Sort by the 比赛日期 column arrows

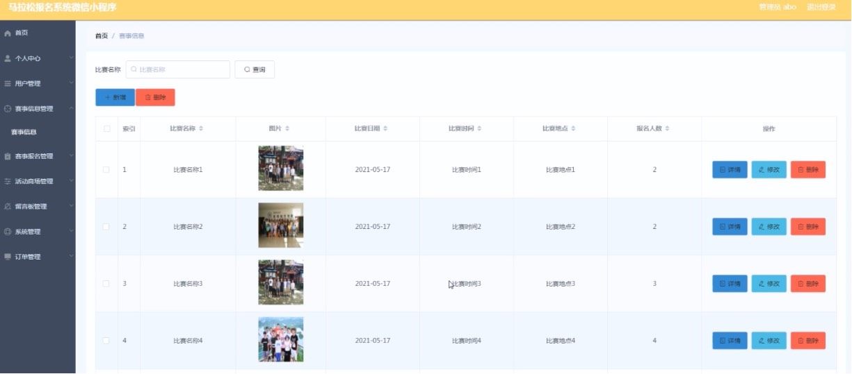click(x=385, y=129)
